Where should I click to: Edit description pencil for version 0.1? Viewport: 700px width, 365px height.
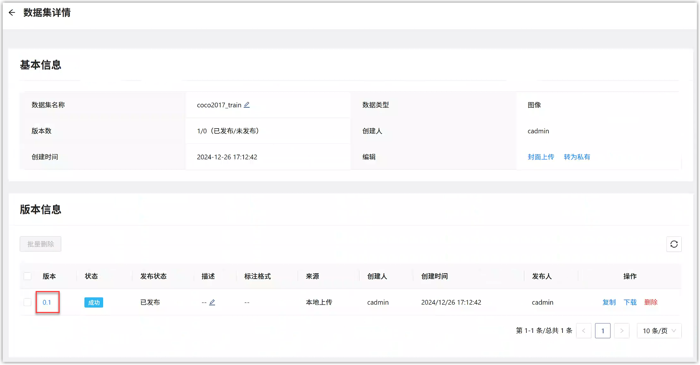tap(212, 302)
